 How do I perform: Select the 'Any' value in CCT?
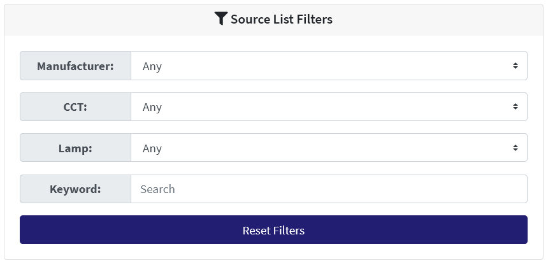coord(152,107)
